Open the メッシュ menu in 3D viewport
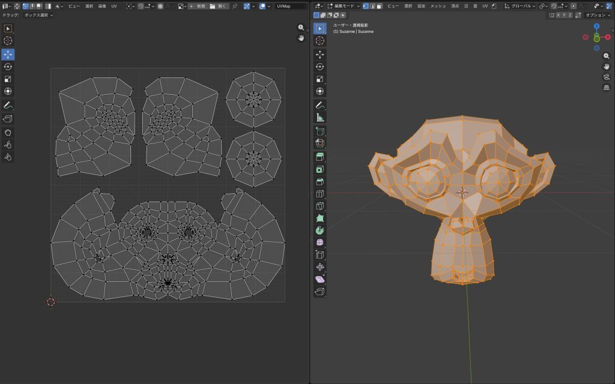The image size is (615, 384). 439,6
